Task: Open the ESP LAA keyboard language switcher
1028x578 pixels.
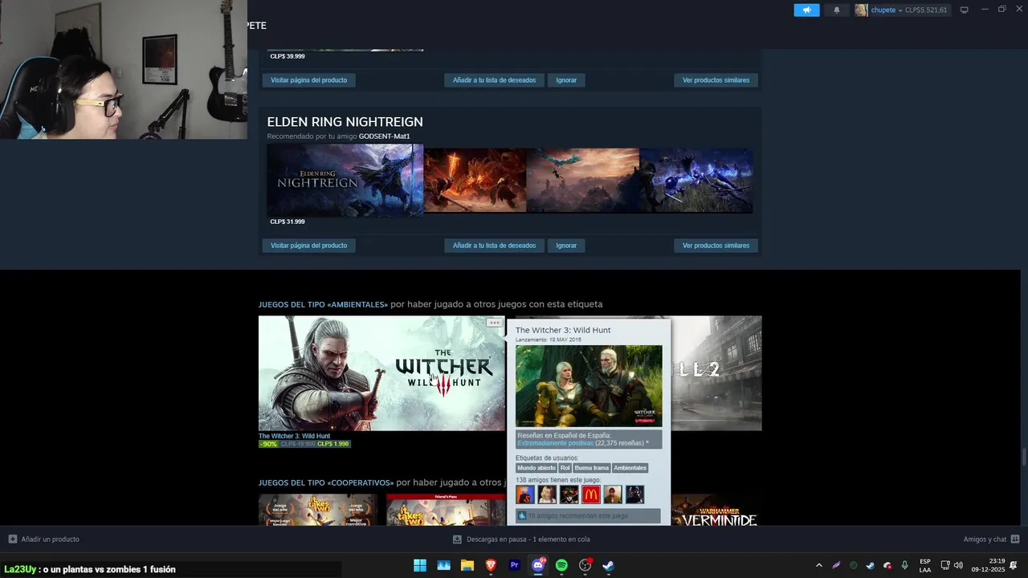Action: coord(925,565)
